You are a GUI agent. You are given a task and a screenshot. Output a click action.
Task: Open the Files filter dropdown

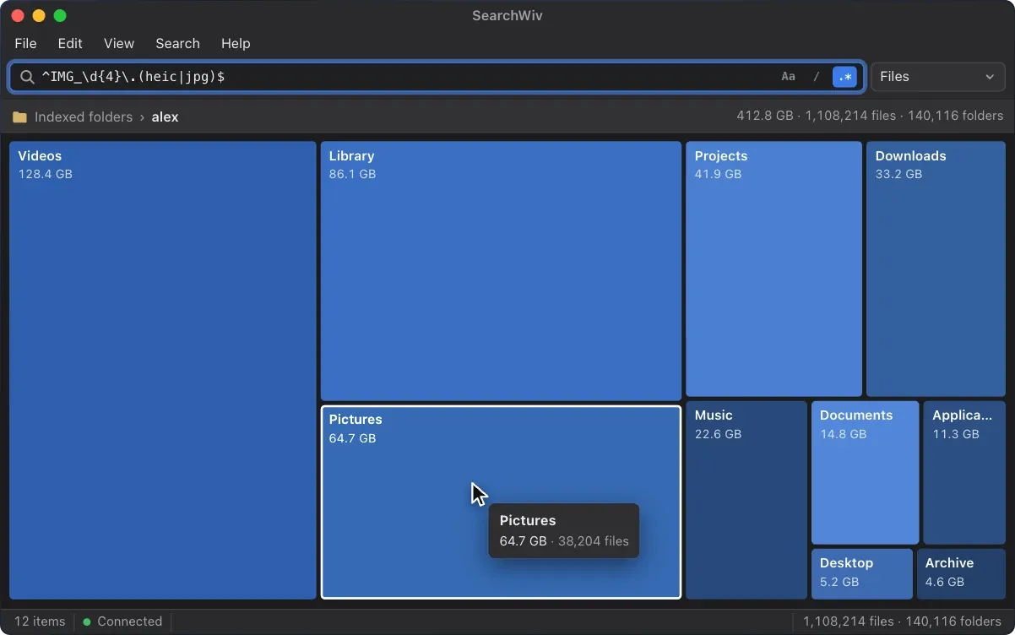click(937, 77)
